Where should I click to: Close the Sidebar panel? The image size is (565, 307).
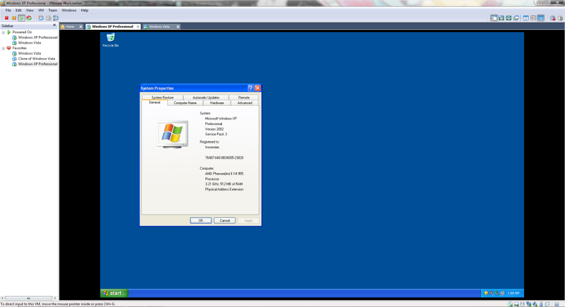coord(55,25)
